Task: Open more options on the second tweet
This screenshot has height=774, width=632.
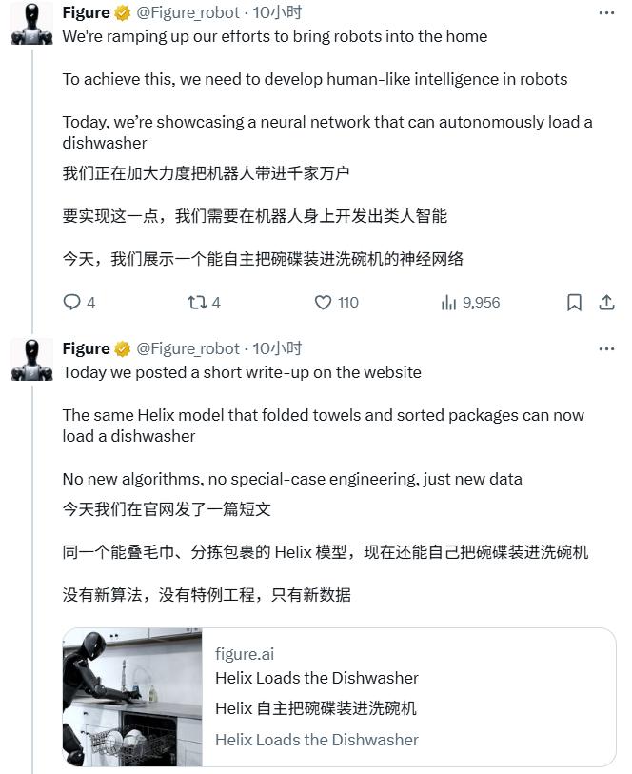Action: coord(606,349)
